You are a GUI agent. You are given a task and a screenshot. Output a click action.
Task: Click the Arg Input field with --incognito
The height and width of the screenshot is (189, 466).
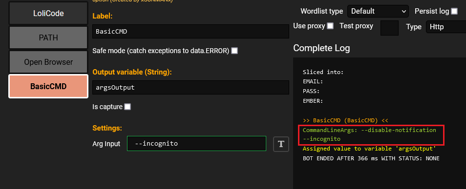click(x=196, y=143)
